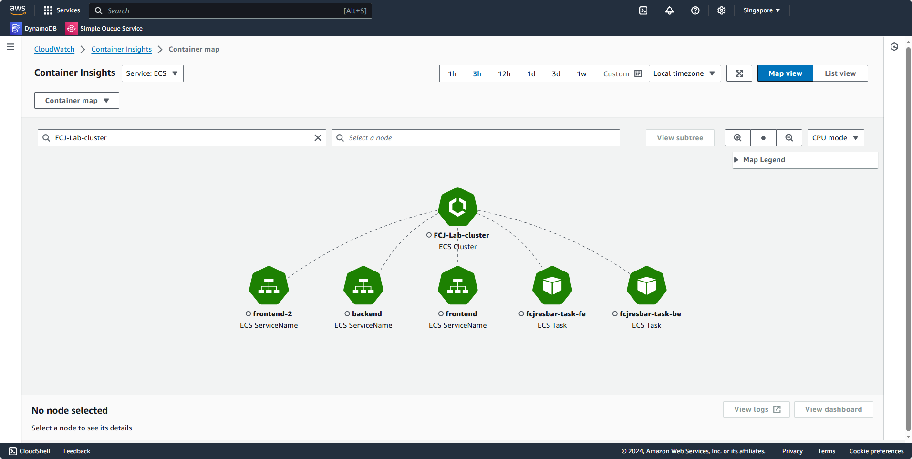Open the help question mark menu

pyautogui.click(x=695, y=10)
